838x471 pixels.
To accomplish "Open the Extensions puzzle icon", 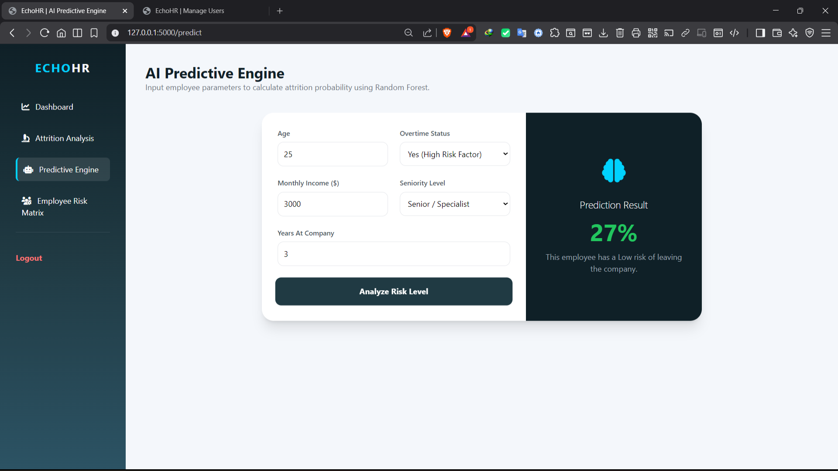I will (554, 33).
